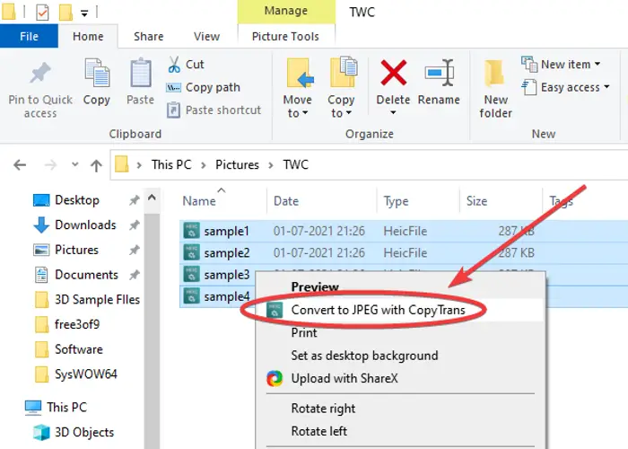628x449 pixels.
Task: Open the File tab
Action: click(30, 36)
